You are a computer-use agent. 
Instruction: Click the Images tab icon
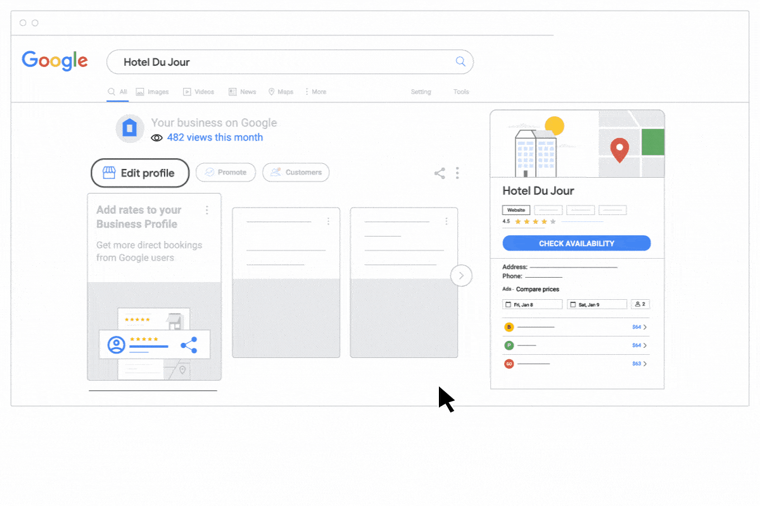click(141, 91)
